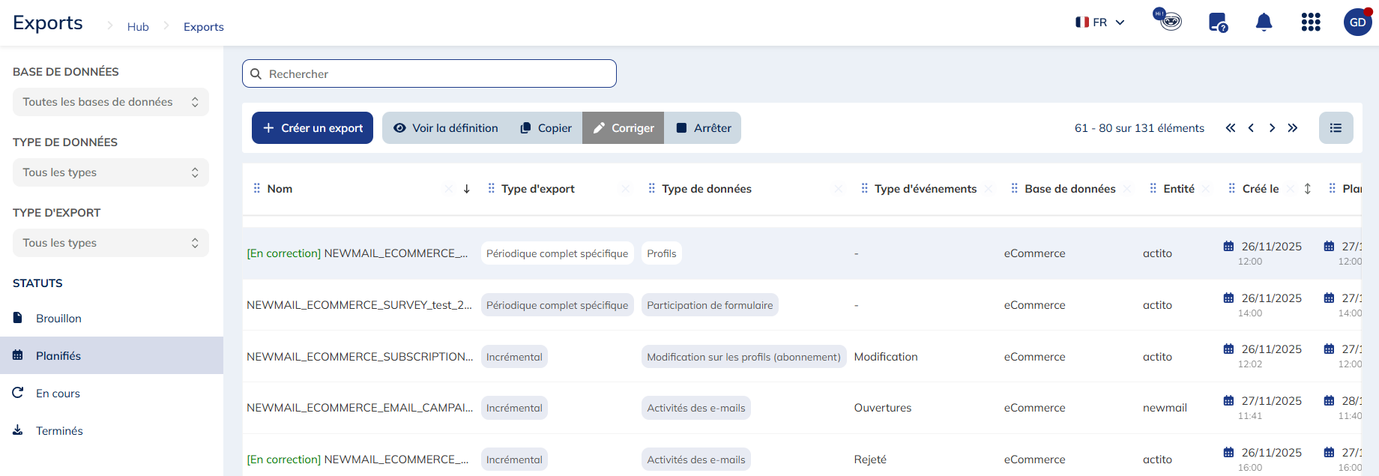The height and width of the screenshot is (476, 1379).
Task: Jump to the first page of results
Action: pos(1231,128)
